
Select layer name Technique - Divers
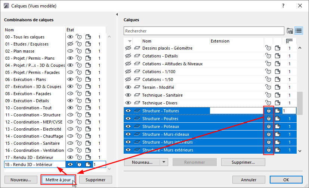[x=160, y=103]
